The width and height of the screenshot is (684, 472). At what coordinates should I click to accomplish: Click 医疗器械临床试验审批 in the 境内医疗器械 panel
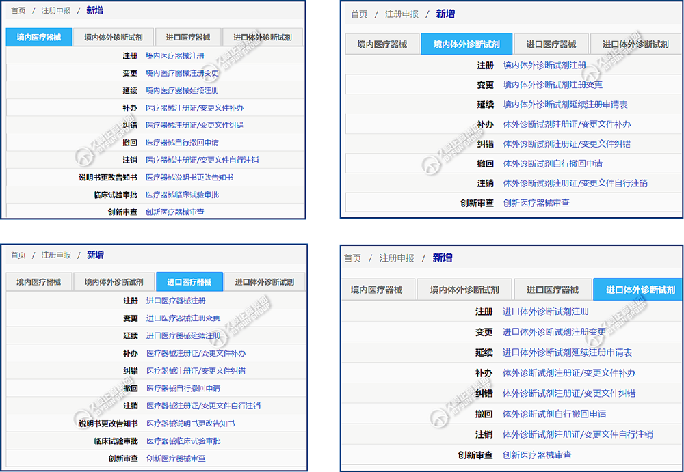tap(182, 195)
